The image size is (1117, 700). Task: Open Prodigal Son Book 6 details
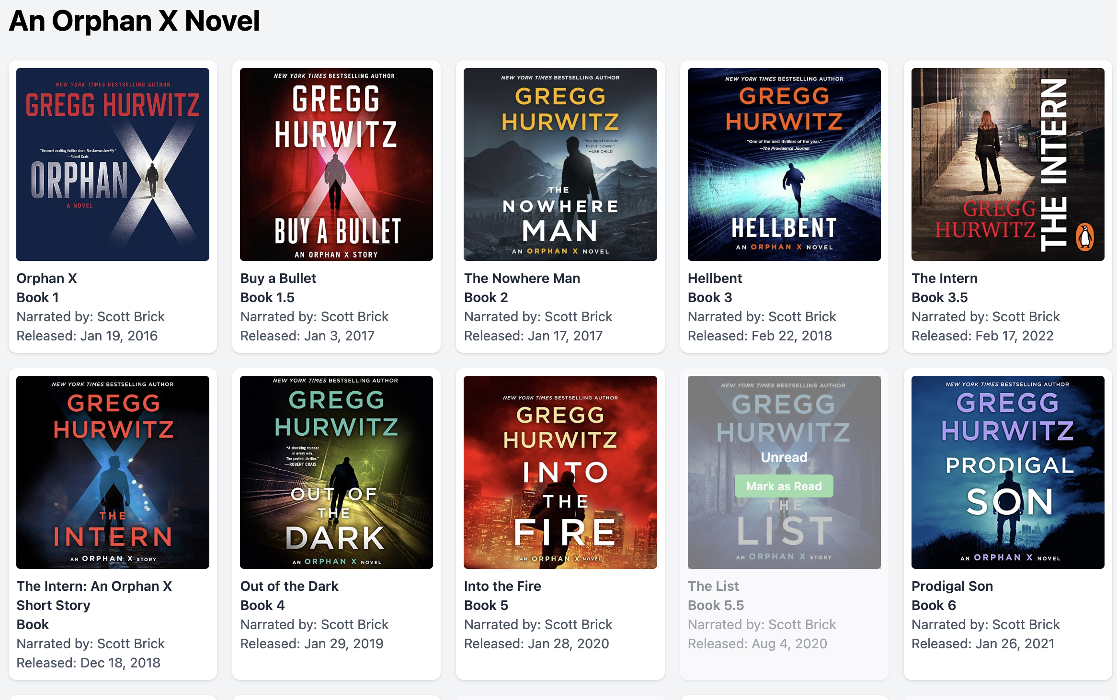[952, 586]
